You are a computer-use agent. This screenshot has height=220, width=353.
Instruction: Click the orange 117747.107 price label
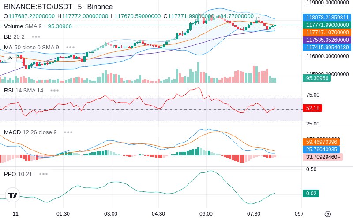tap(327, 32)
